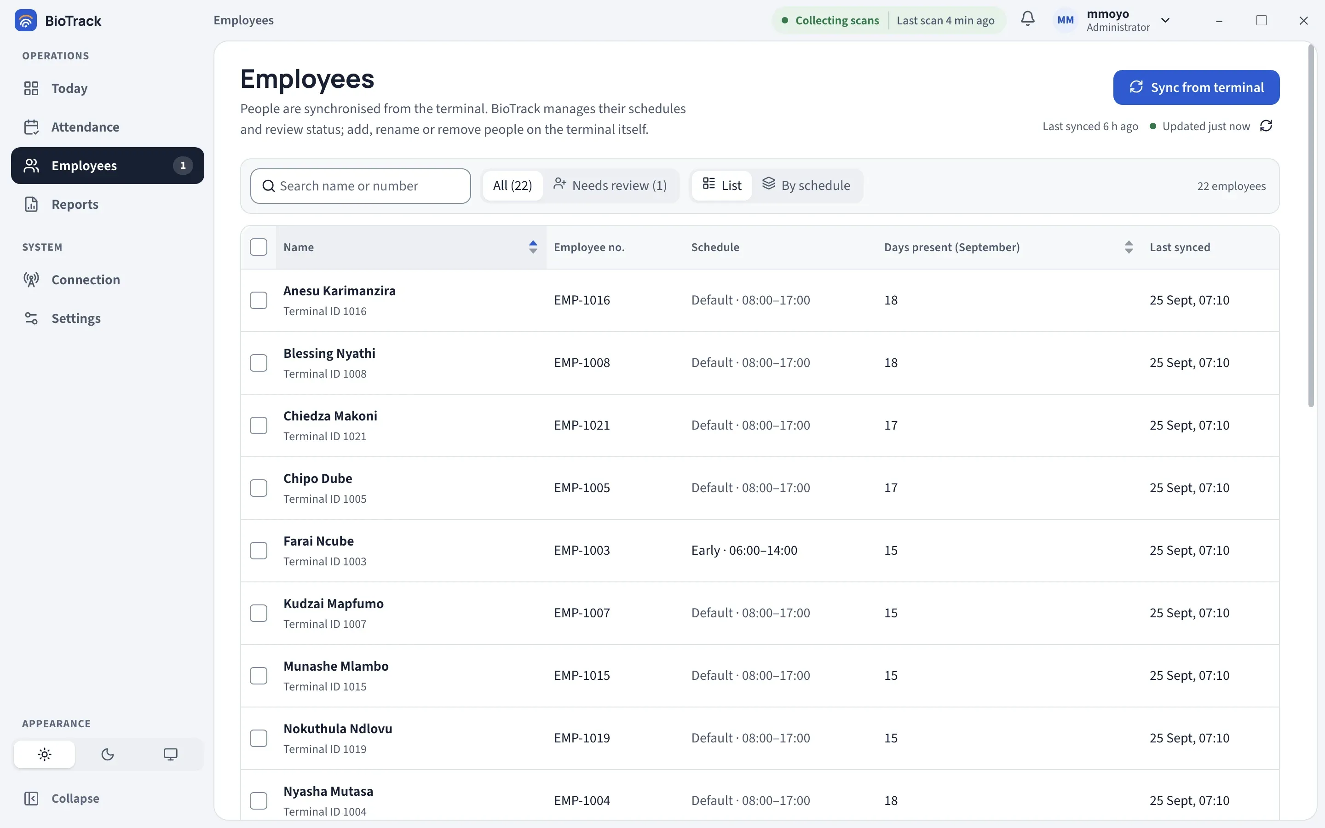
Task: Toggle the select-all header checkbox
Action: pyautogui.click(x=259, y=247)
